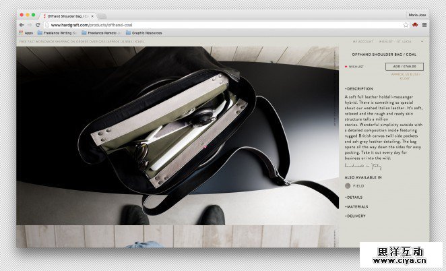Open the Apps grid in bookmarks bar
The height and width of the screenshot is (271, 446).
coord(26,32)
